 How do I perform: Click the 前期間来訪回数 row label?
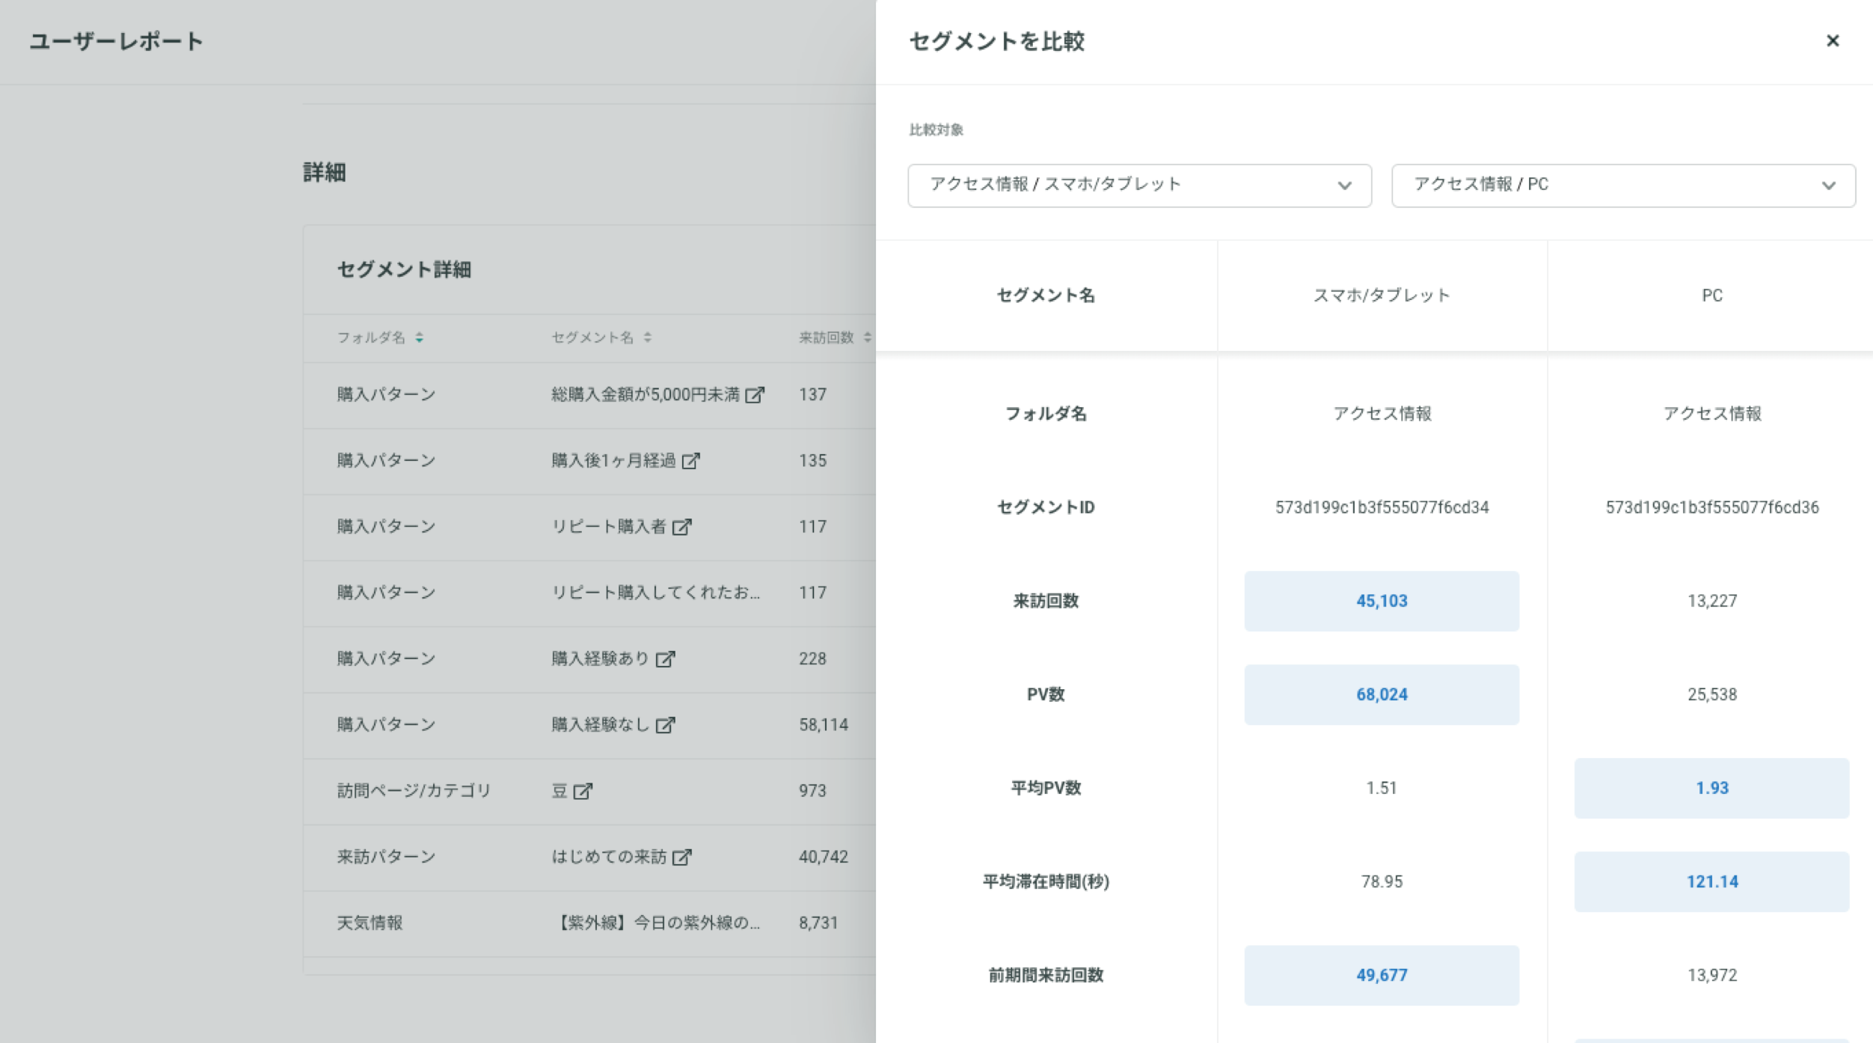pos(1046,975)
